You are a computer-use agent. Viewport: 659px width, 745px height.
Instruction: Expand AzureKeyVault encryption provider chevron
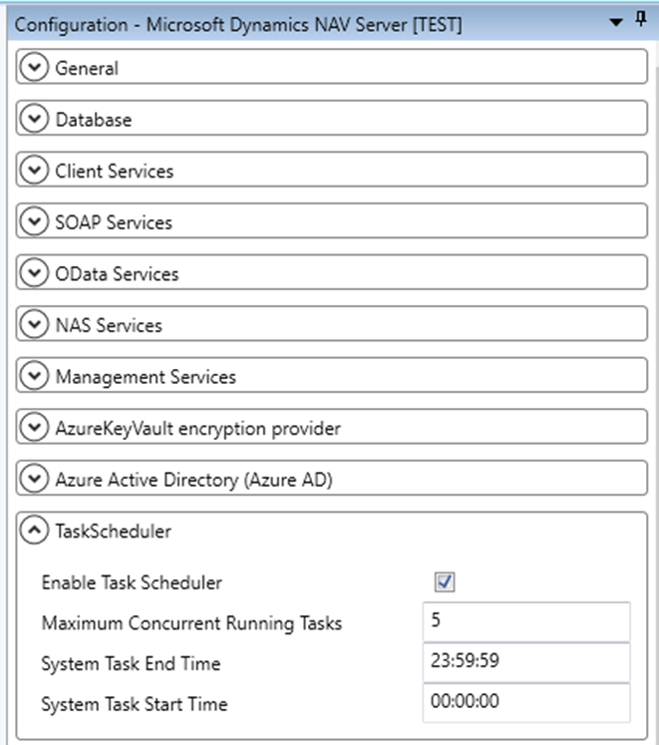[34, 427]
